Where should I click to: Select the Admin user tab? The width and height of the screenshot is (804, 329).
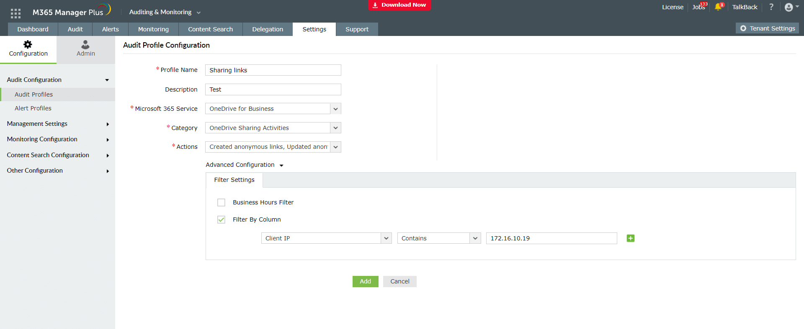(x=86, y=49)
